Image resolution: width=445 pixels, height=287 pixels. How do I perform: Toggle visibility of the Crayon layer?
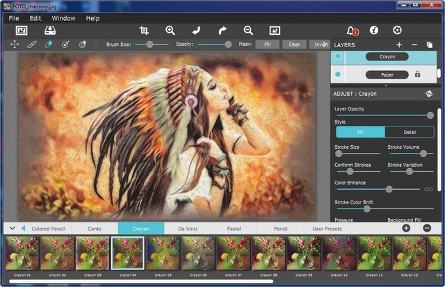point(339,57)
